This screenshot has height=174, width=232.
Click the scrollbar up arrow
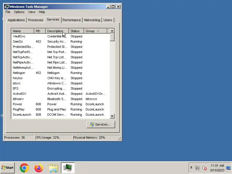112,31
